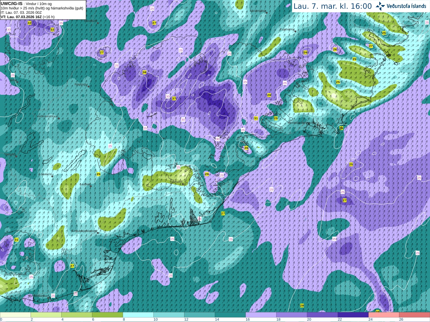Click the Lónakvísl station label

[45, 174]
